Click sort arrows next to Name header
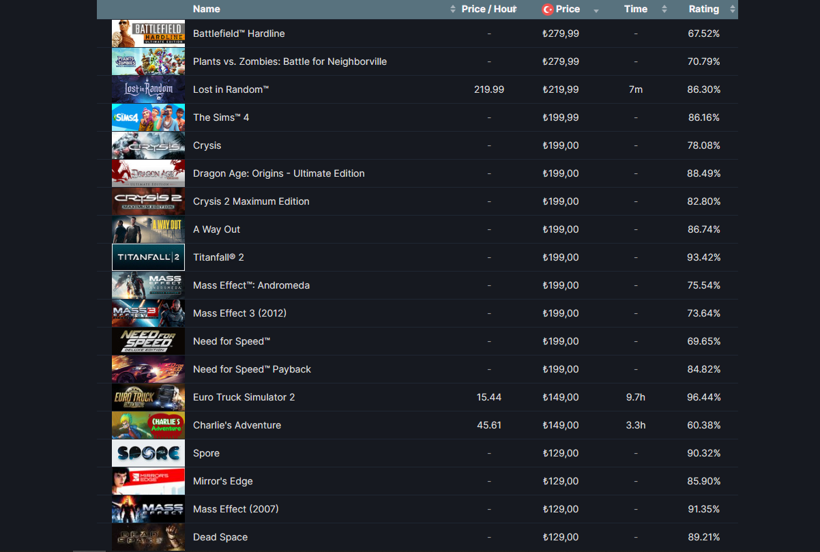Screen dimensions: 820x552 click(453, 10)
